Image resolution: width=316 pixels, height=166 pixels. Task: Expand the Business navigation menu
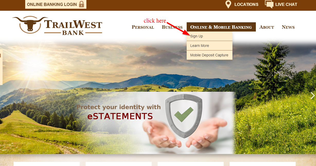172,27
